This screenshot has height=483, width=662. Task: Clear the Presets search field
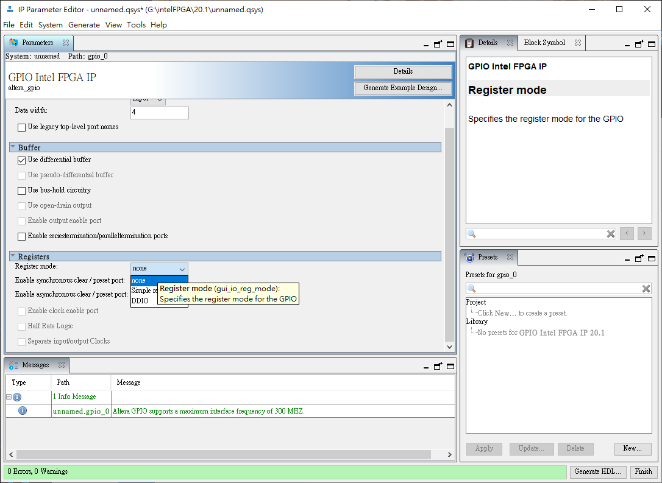tap(646, 289)
